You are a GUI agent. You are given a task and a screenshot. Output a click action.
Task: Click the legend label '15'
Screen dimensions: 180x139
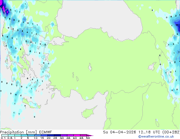tap(42, 138)
